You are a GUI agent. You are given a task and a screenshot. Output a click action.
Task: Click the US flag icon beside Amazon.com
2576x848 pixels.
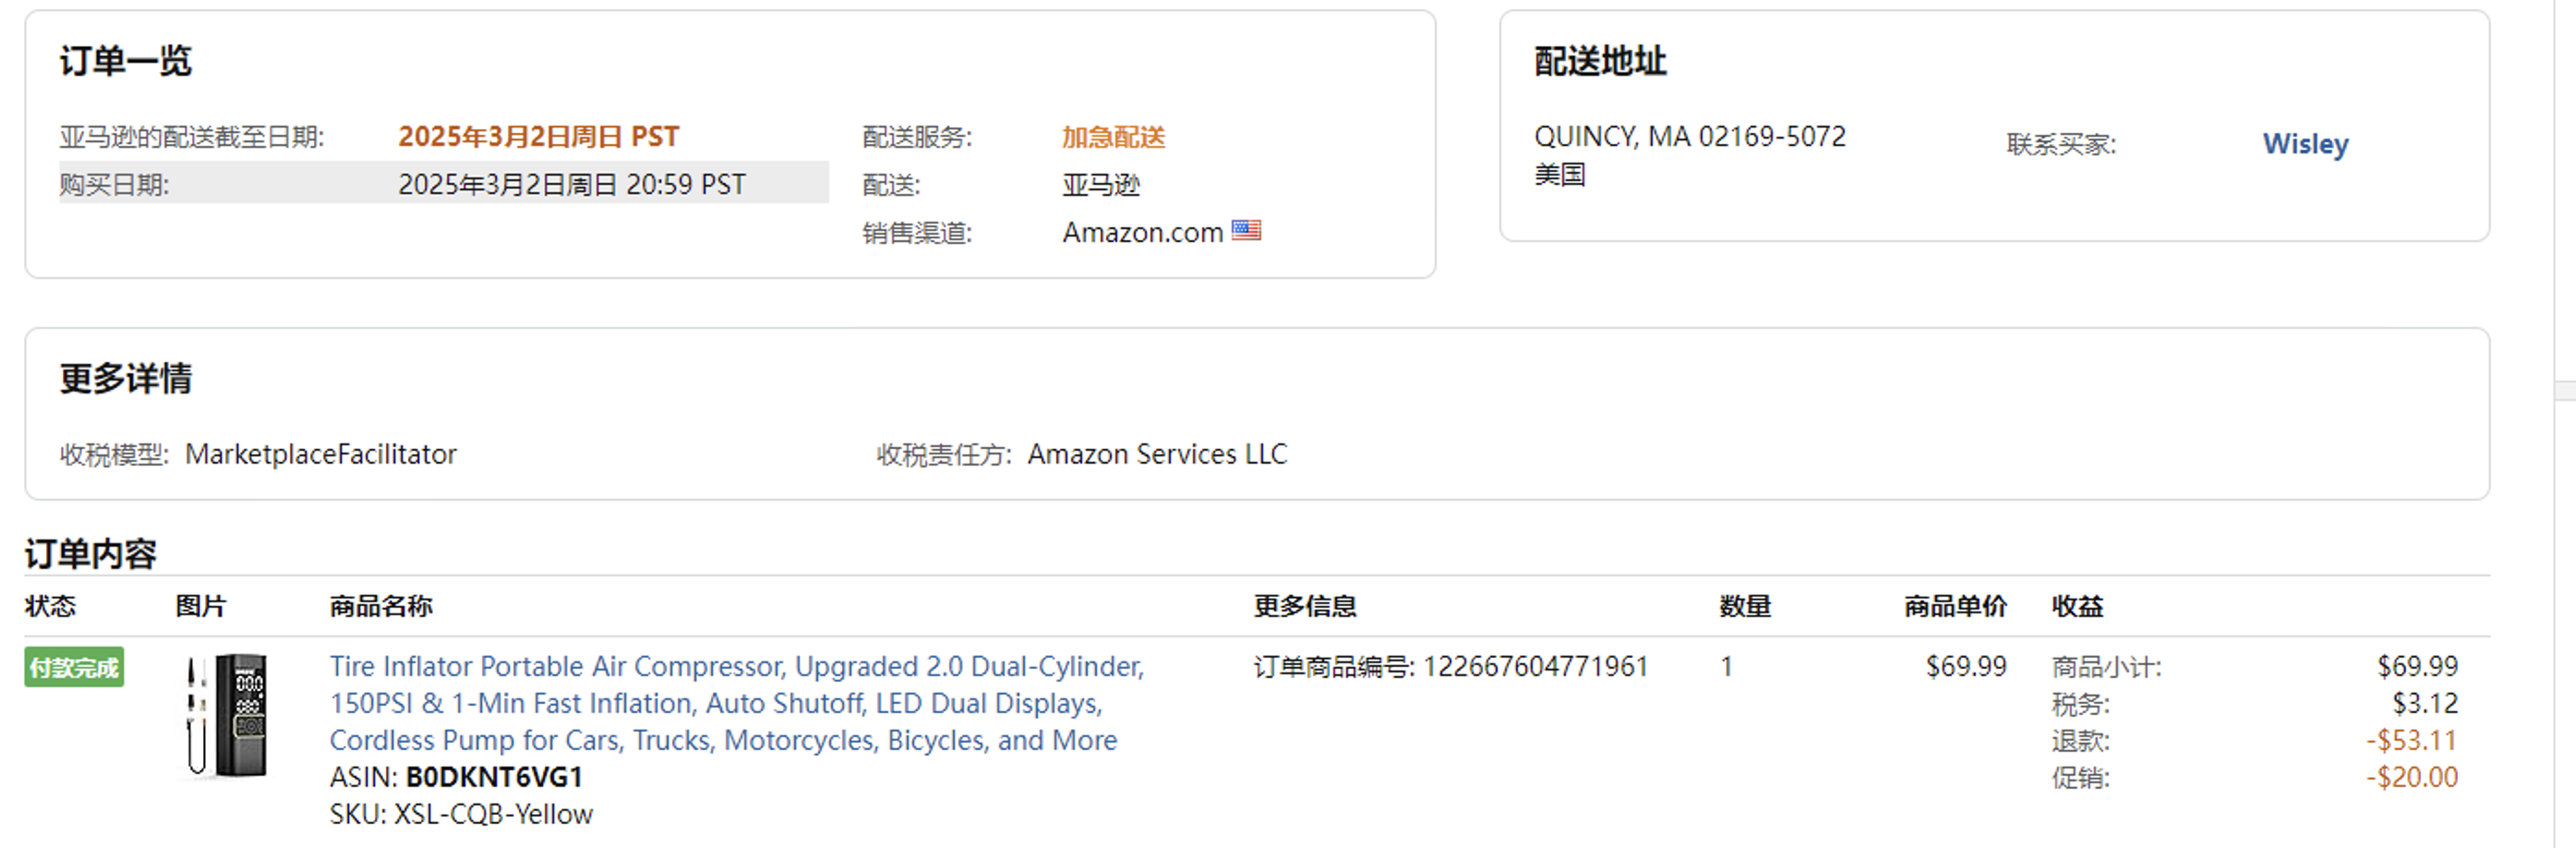1246,231
